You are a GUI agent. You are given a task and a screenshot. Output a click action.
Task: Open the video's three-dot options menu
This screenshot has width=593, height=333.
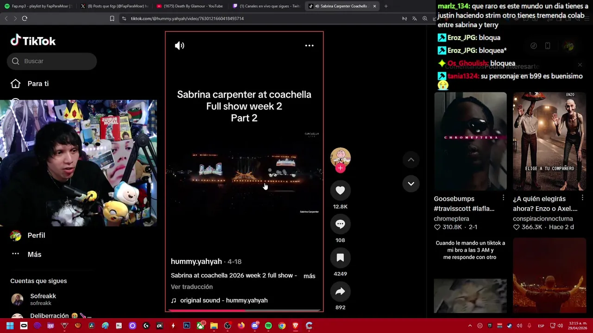click(309, 45)
